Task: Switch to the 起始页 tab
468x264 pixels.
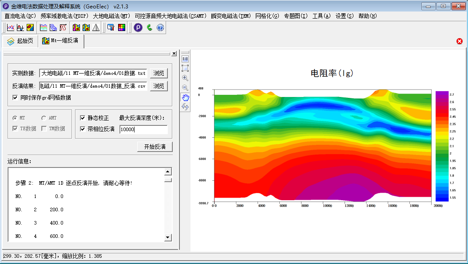Action: [20, 41]
